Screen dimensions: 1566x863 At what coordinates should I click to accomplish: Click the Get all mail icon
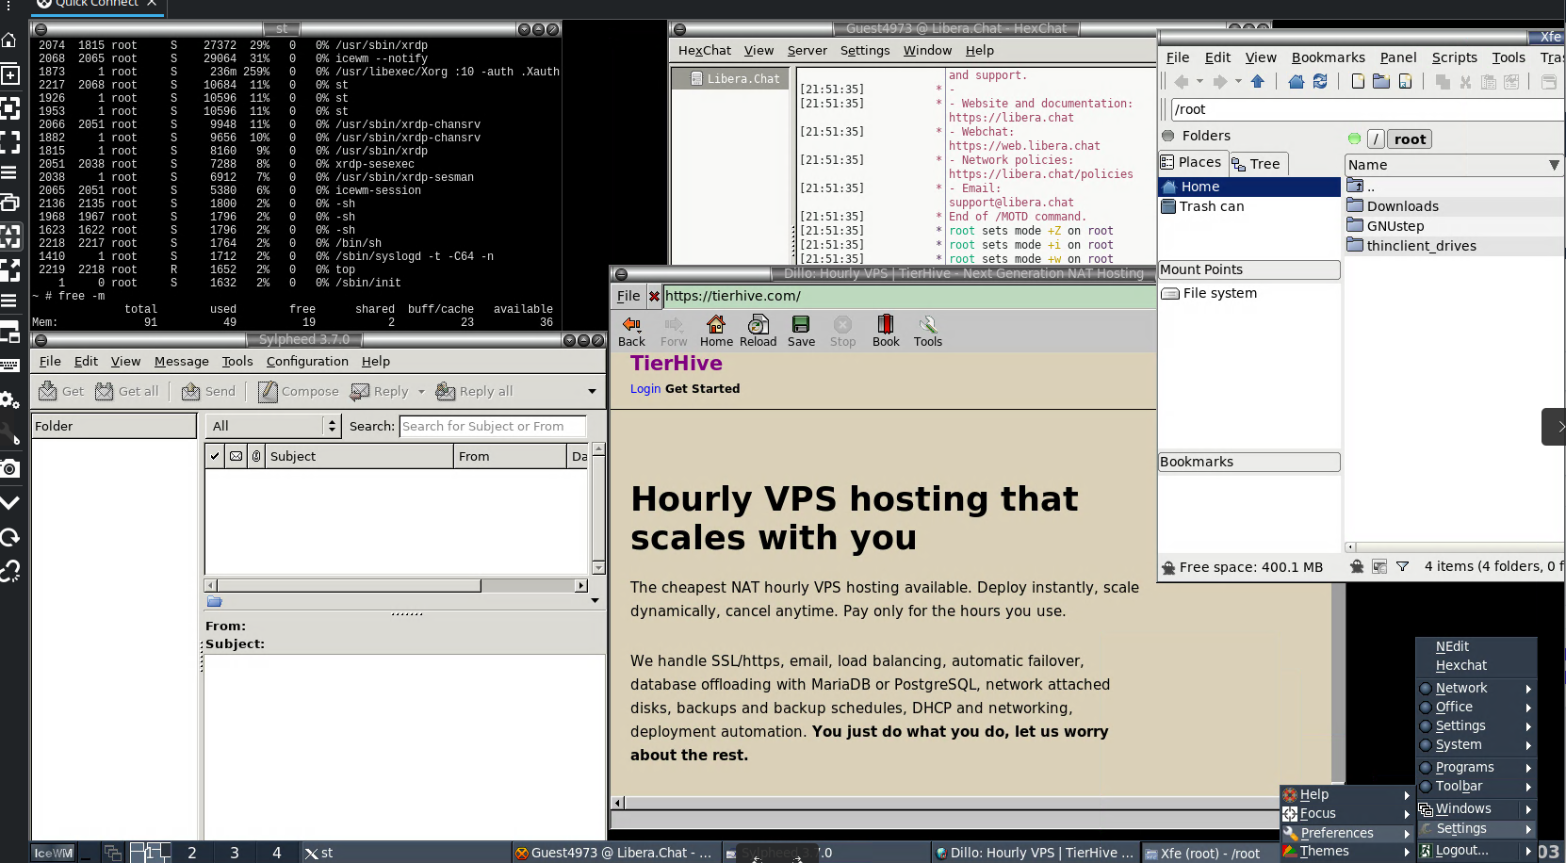pyautogui.click(x=126, y=391)
